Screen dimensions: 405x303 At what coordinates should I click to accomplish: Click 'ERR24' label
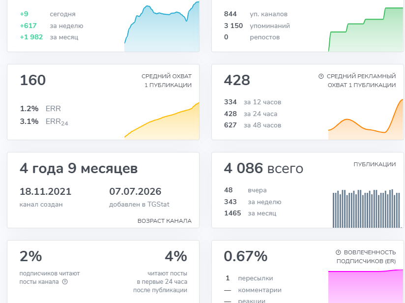pos(57,122)
